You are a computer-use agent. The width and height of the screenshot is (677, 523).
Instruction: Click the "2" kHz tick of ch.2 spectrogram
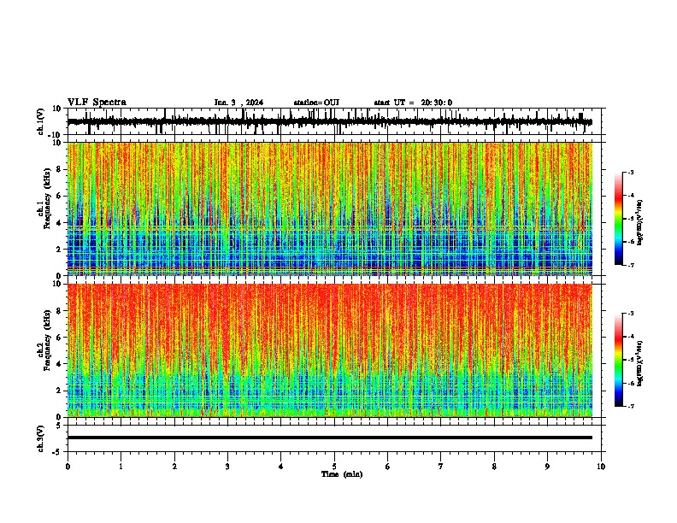60,391
